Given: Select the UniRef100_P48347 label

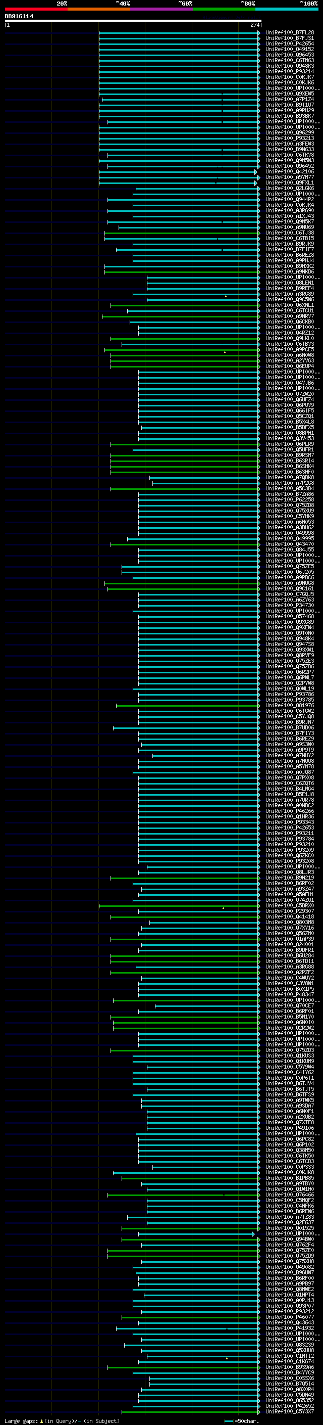Looking at the screenshot, I should coord(290,995).
